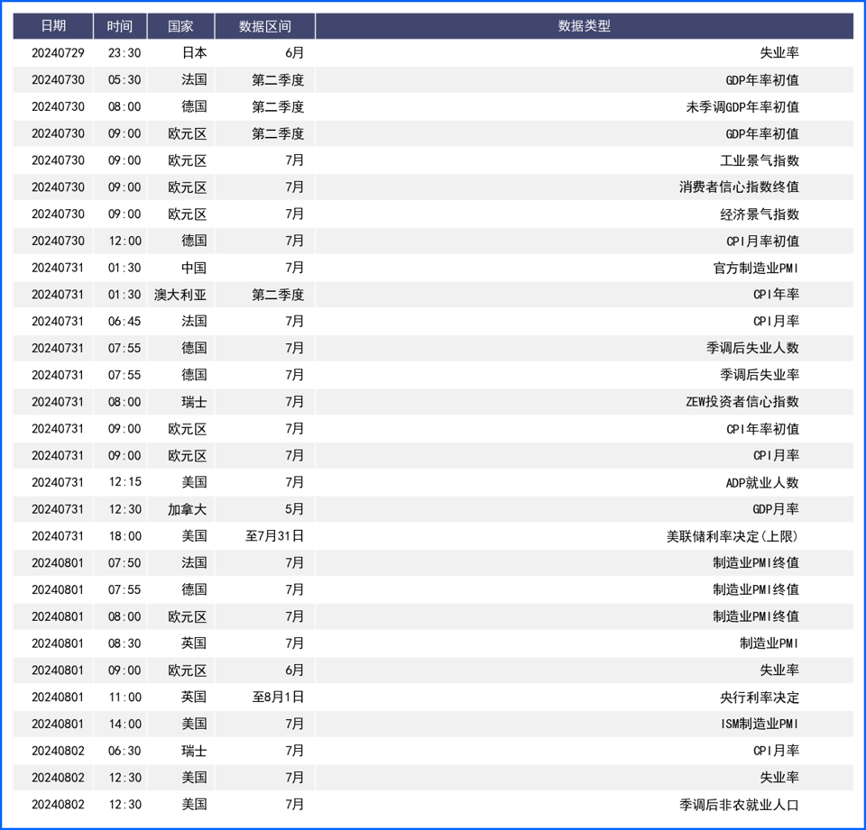Select the 澳大利亚 country cell

coord(180,295)
